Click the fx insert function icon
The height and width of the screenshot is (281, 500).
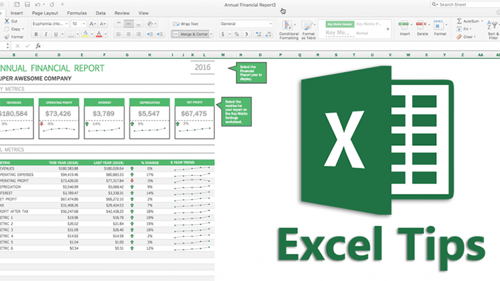[x=38, y=46]
